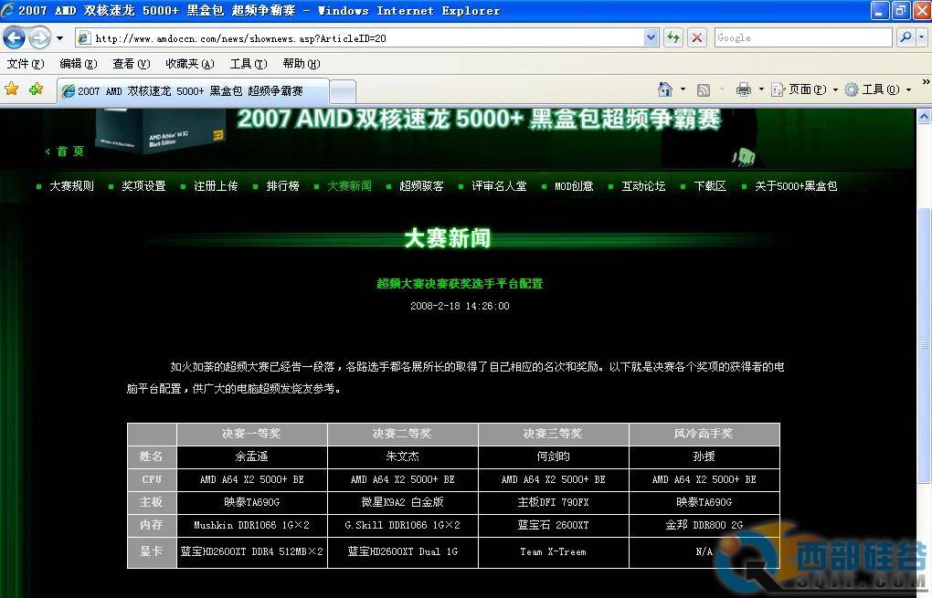932x598 pixels.
Task: Open the 大赛规则 navigation link
Action: coord(71,186)
